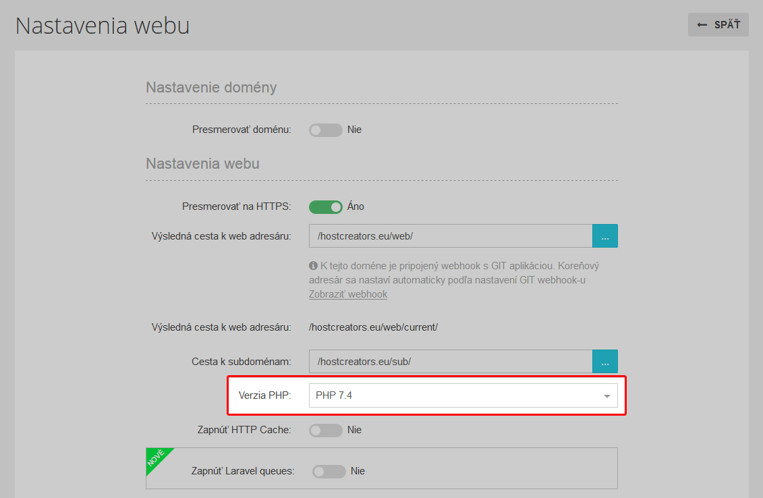
Task: Turn on Zapnúť Laravel queues switch
Action: tap(329, 471)
